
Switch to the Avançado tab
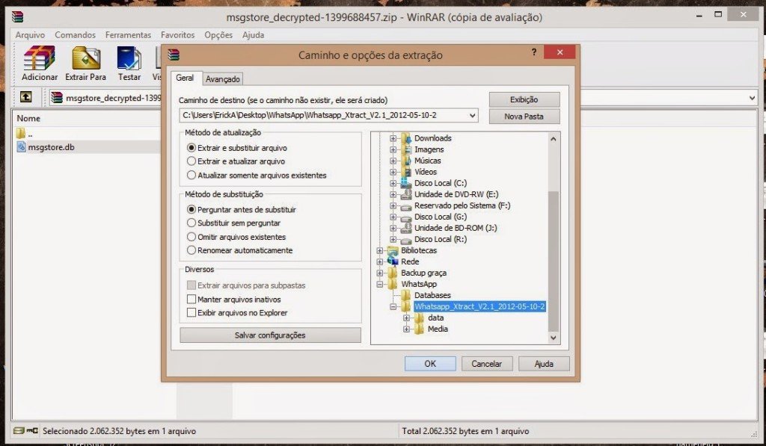pos(222,78)
